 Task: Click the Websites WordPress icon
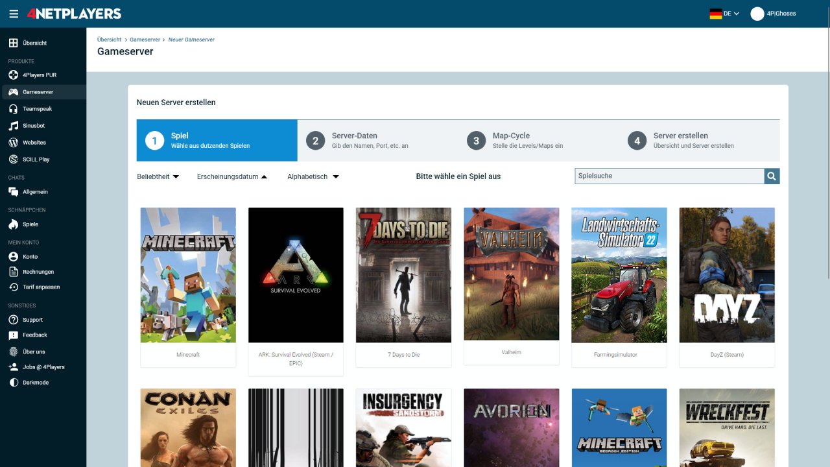pyautogui.click(x=13, y=143)
